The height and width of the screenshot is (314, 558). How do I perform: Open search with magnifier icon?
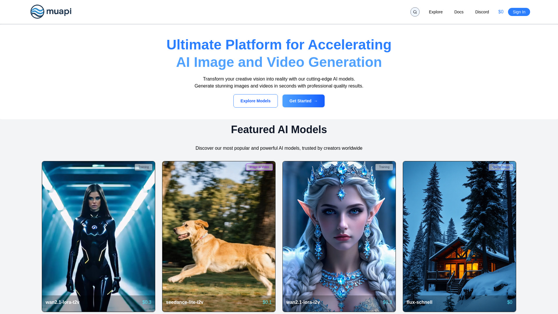(415, 12)
